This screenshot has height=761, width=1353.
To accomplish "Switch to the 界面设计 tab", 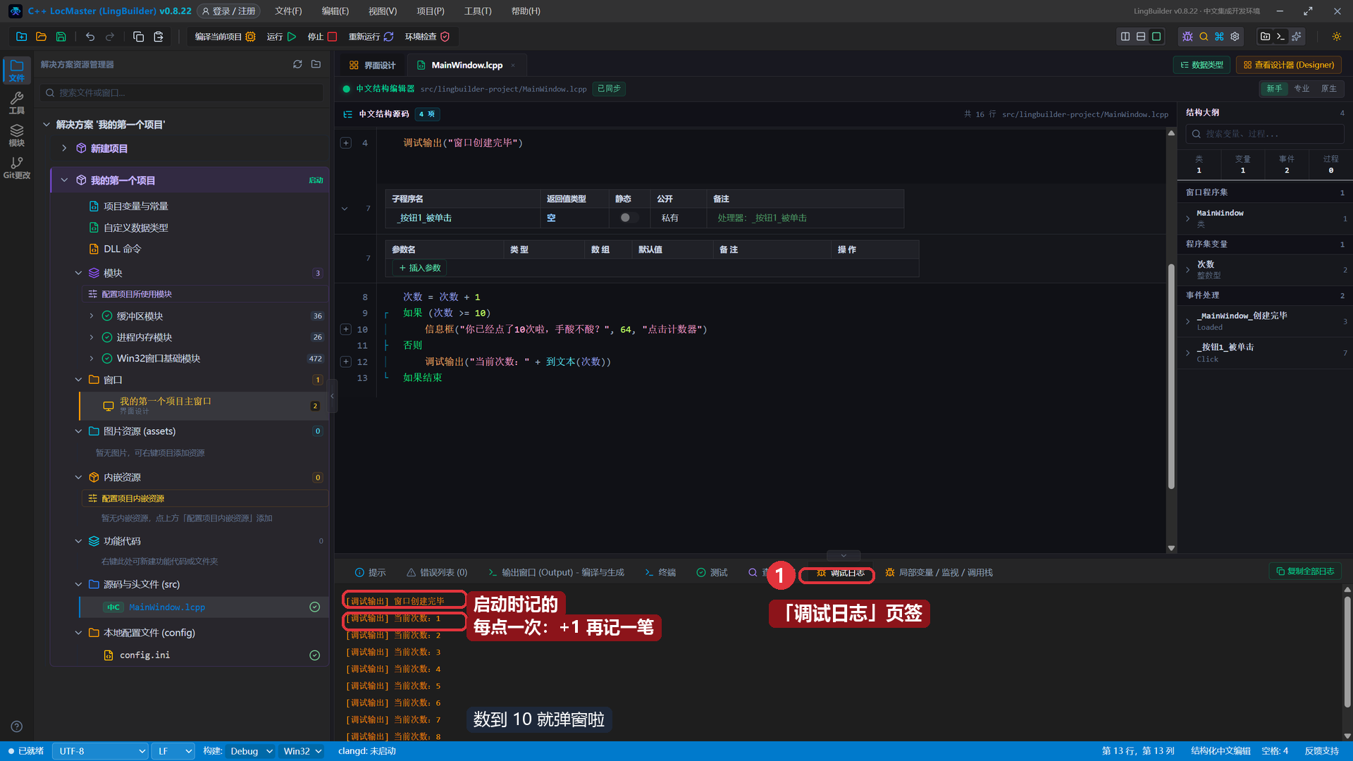I will (373, 65).
